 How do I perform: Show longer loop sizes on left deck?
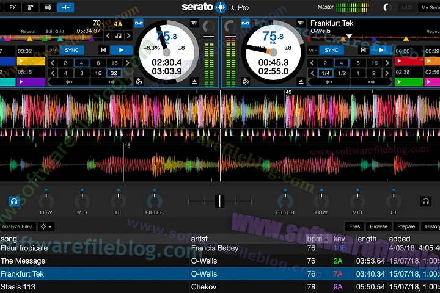pyautogui.click(x=128, y=63)
